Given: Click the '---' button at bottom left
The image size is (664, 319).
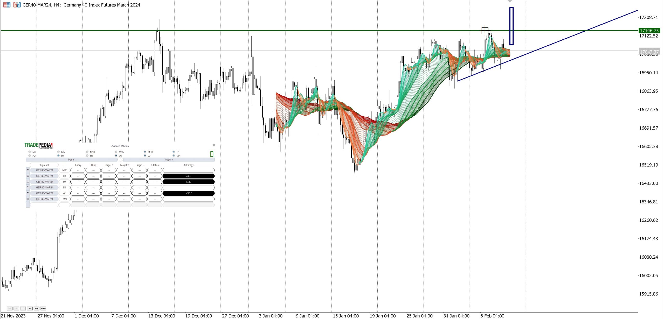Looking at the screenshot, I should (9, 308).
